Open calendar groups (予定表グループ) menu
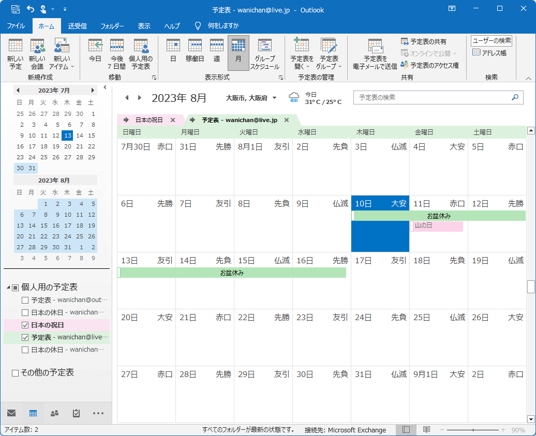The height and width of the screenshot is (436, 536). pyautogui.click(x=329, y=54)
